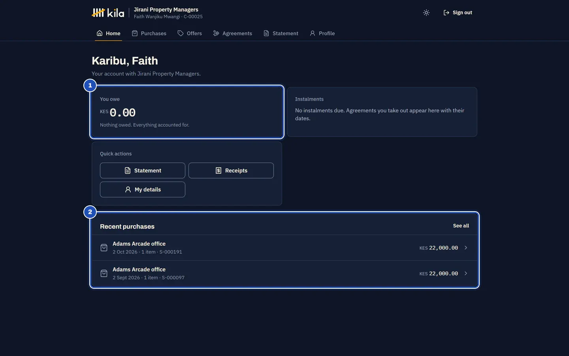
Task: Open the Receipts quick action
Action: tap(231, 170)
